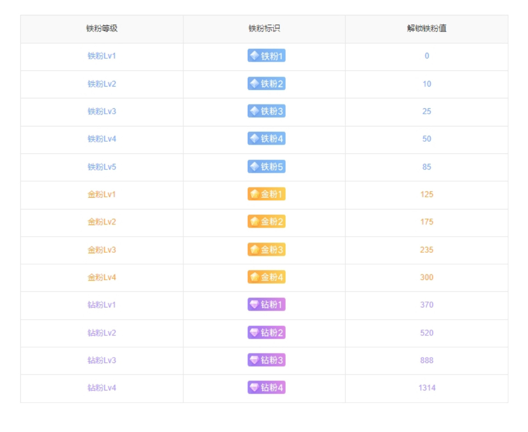Click the unlock value 50

click(x=426, y=139)
